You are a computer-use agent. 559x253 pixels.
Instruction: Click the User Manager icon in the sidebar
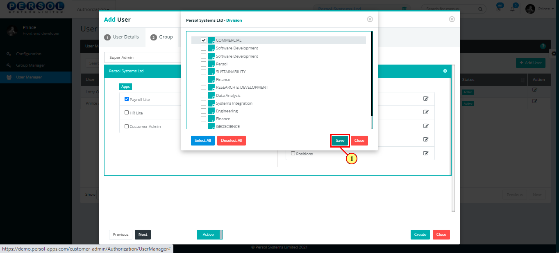(x=9, y=77)
